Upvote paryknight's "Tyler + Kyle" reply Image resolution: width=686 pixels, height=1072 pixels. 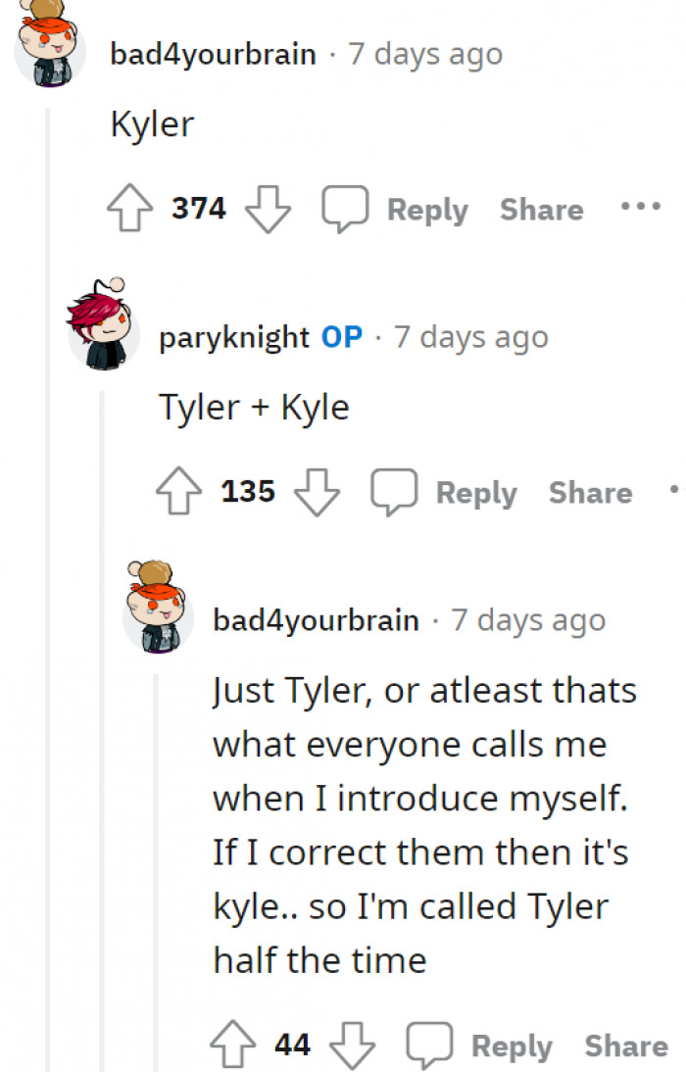(x=178, y=490)
